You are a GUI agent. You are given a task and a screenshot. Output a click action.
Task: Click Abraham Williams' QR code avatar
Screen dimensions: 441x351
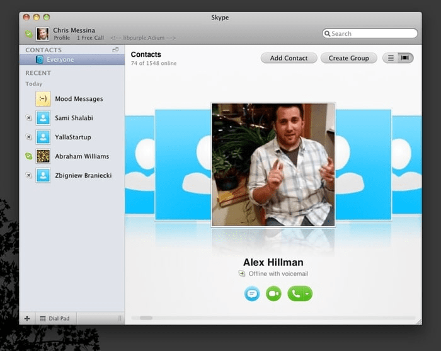(x=43, y=156)
